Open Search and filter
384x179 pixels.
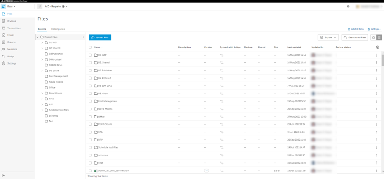[355, 38]
